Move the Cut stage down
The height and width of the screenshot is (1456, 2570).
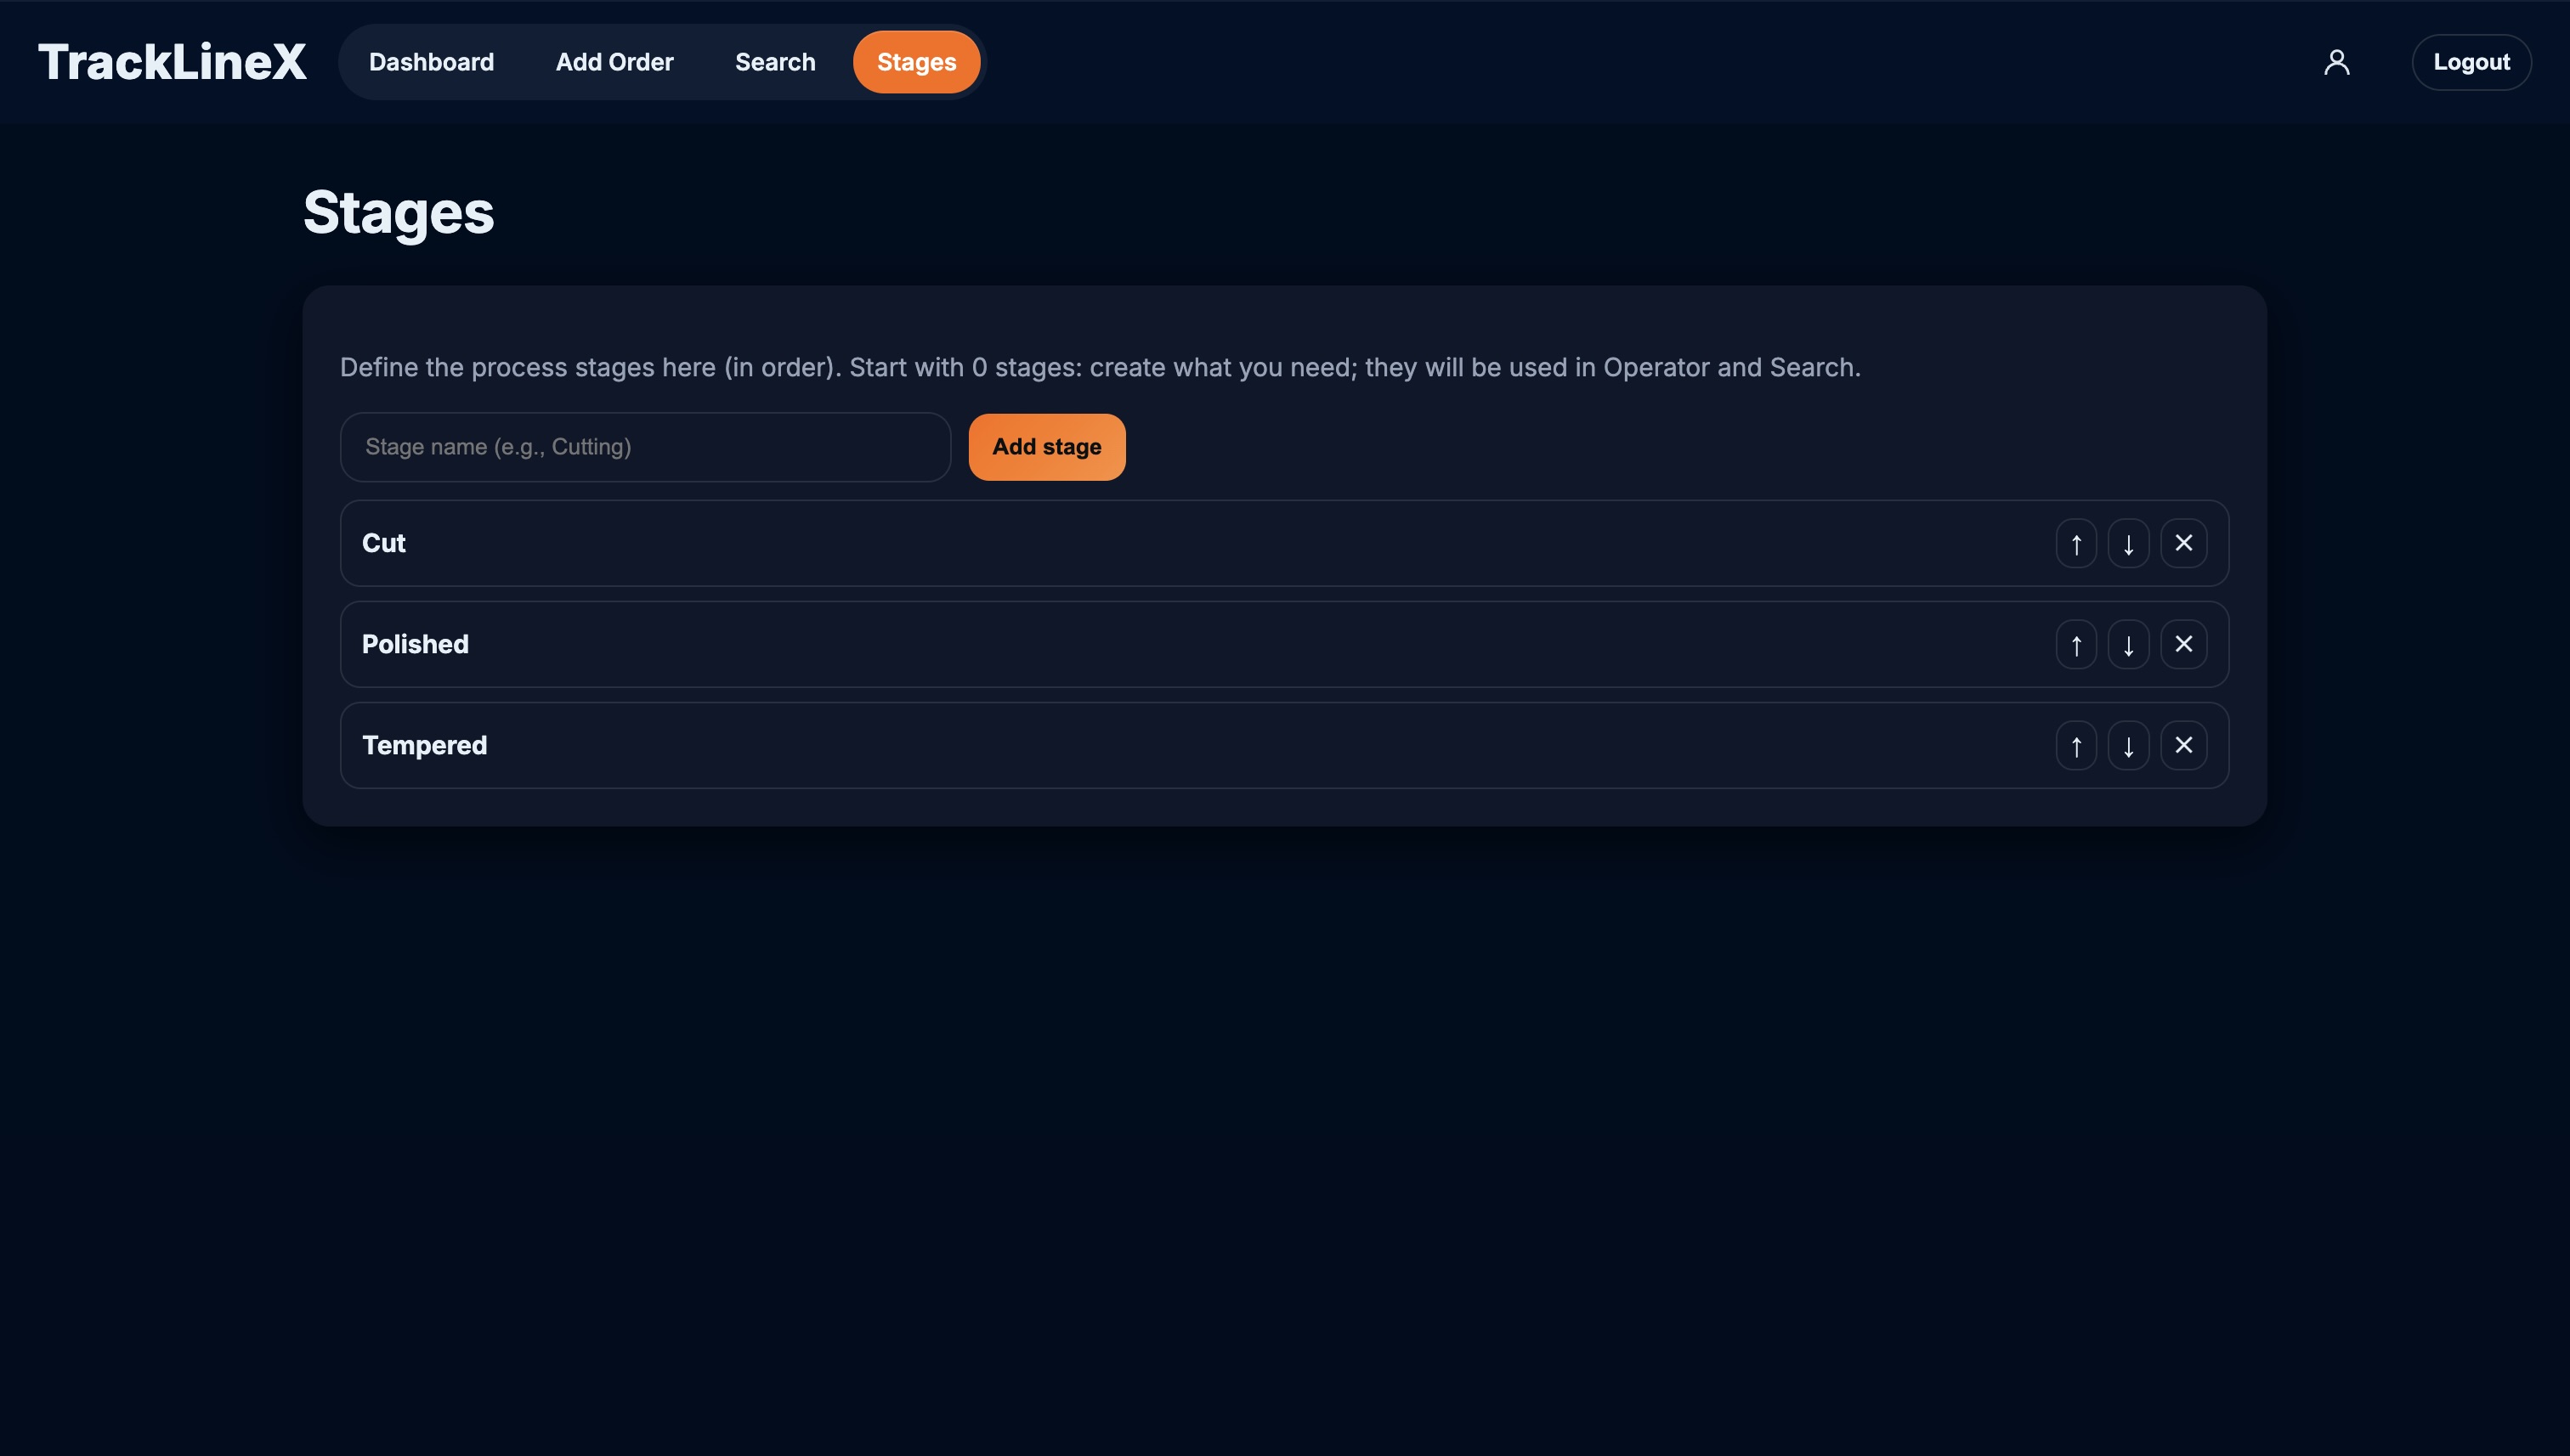(2128, 543)
